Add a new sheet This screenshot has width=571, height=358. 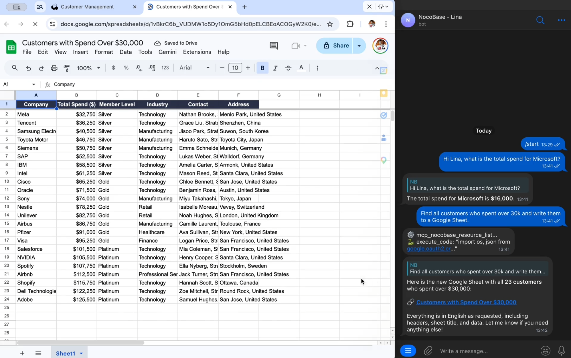tap(22, 353)
